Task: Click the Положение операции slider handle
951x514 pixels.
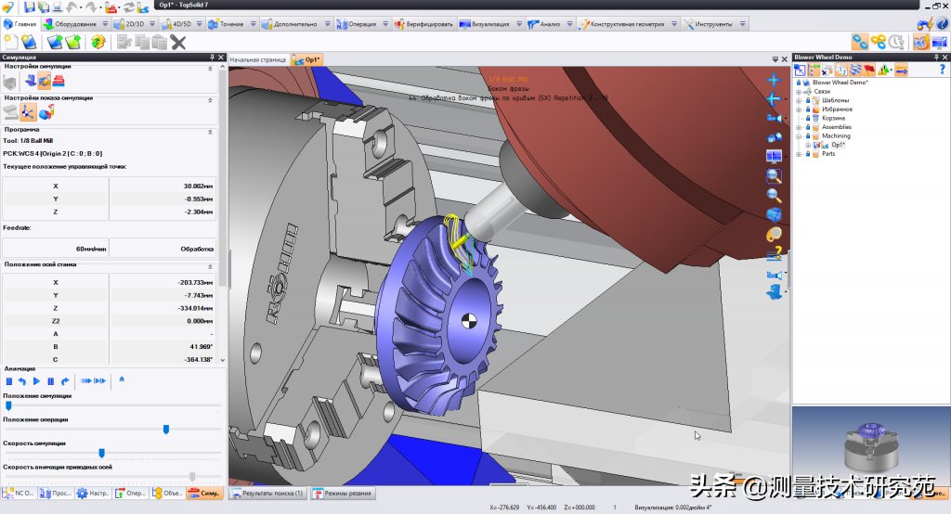Action: [x=166, y=430]
